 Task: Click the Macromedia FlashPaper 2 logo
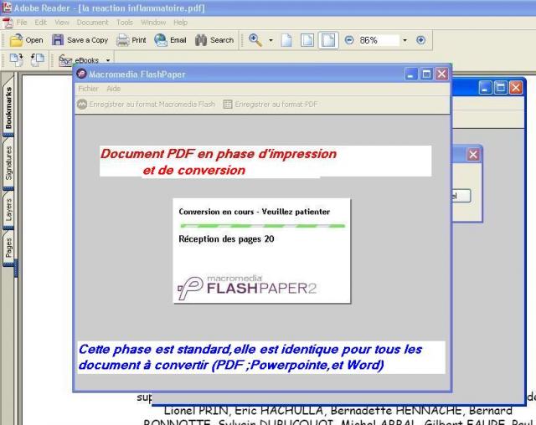click(x=247, y=288)
